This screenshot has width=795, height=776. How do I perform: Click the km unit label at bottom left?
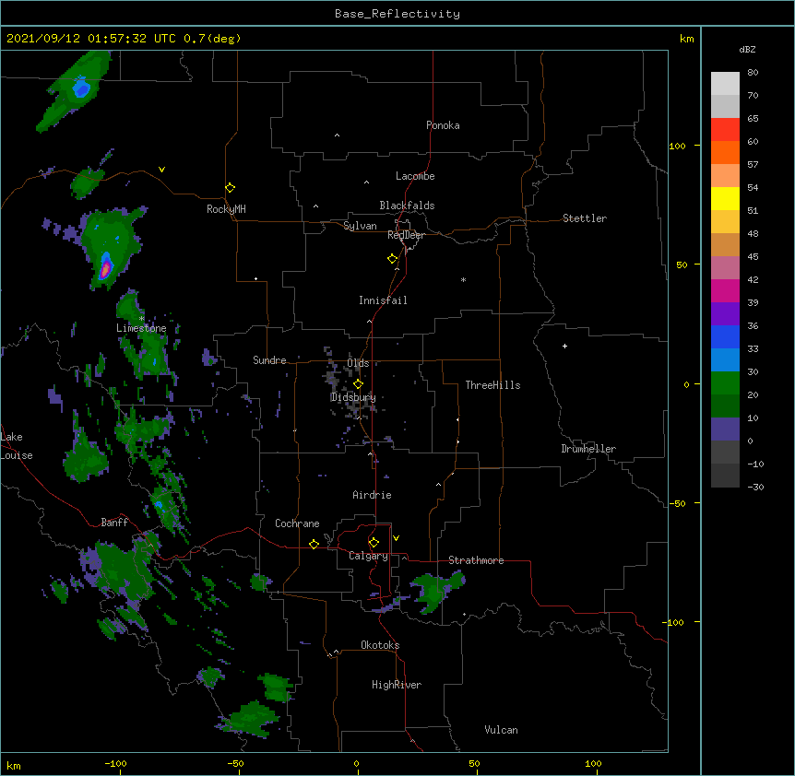(14, 765)
